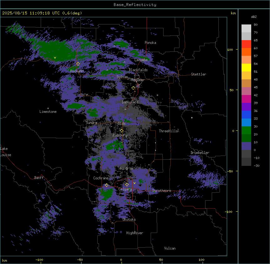Viewport: 270px width, 264px height.
Task: Click the Sylvan label
Action: coord(122,77)
